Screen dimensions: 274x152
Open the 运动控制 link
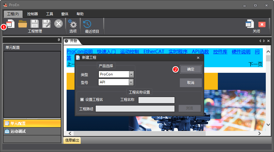click(129, 52)
